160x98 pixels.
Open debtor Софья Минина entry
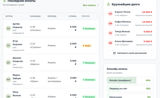[x=130, y=23]
